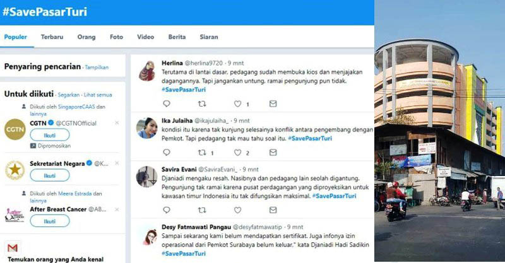The width and height of the screenshot is (505, 263).
Task: Retweet Savira Evani's tweet
Action: tap(202, 210)
